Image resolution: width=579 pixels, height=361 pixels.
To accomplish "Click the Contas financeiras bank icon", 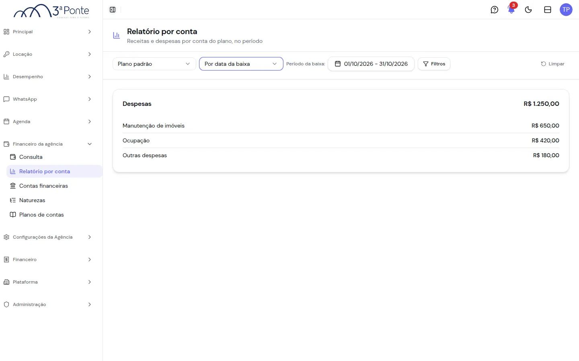I will coord(13,186).
